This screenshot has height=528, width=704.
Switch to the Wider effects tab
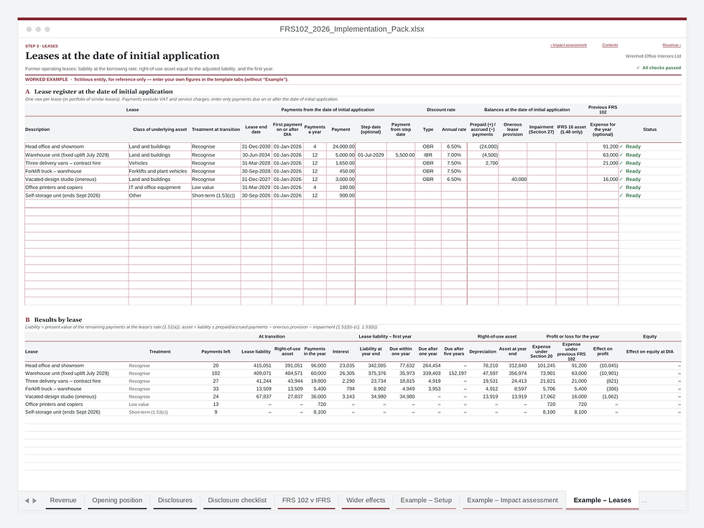pyautogui.click(x=366, y=500)
